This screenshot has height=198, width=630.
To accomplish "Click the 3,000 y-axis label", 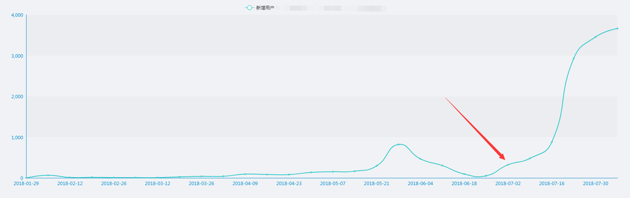I will 17,56.
